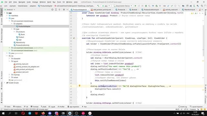Select activity_main.xml in project tree
This screenshot has width=207, height=116.
coord(22,64)
